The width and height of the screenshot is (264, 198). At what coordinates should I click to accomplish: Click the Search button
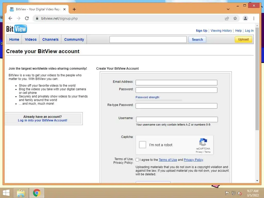point(197,39)
